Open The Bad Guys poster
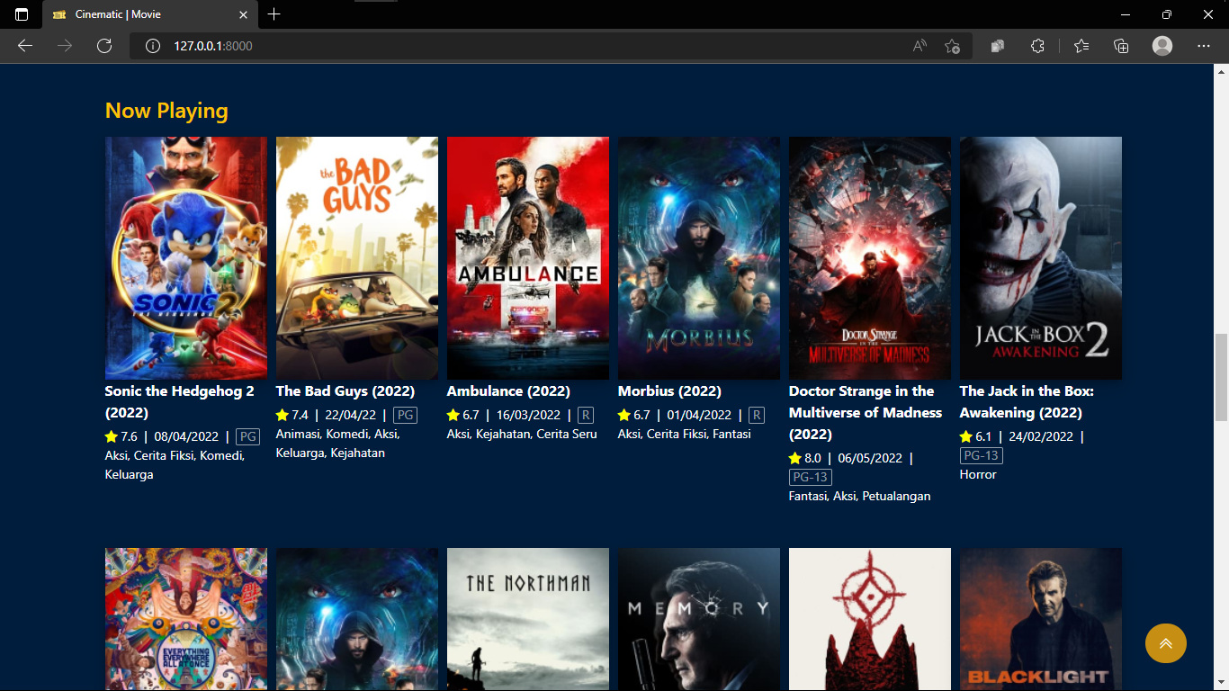 357,258
